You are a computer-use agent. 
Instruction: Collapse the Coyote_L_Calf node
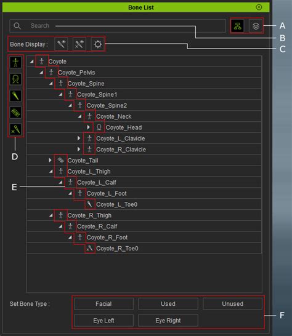(60, 182)
